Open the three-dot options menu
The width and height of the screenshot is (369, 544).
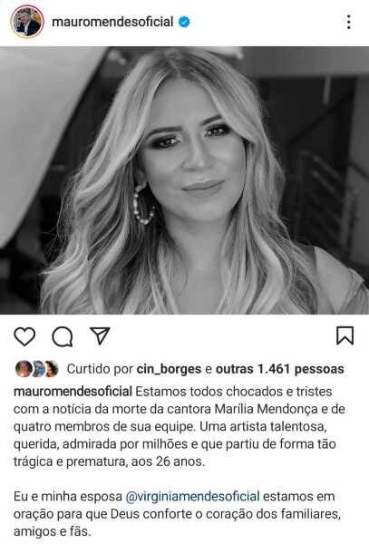tap(348, 22)
